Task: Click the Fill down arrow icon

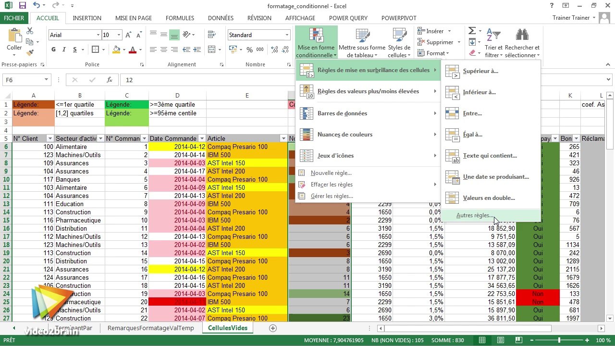Action: [472, 42]
